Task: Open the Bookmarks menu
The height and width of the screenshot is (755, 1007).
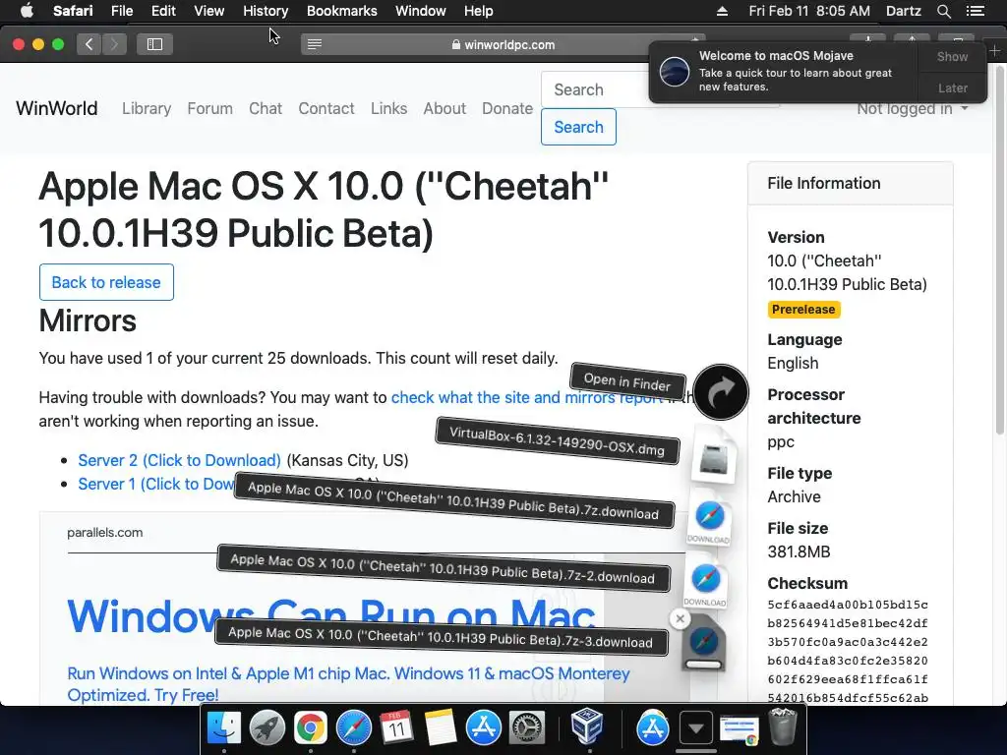Action: [341, 11]
